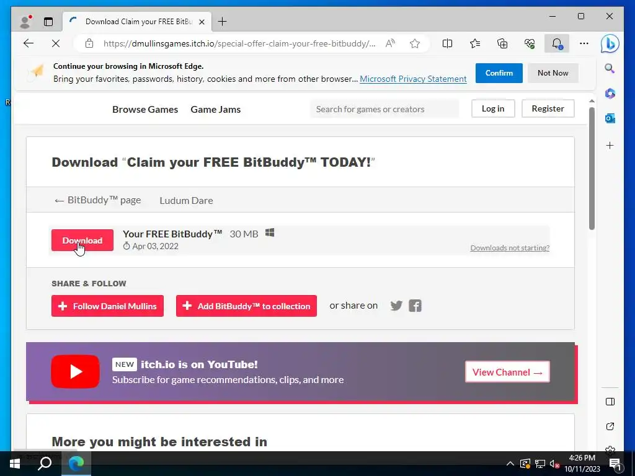Screen dimensions: 635x476
Task: Follow Daniel Mullins
Action: (107, 306)
